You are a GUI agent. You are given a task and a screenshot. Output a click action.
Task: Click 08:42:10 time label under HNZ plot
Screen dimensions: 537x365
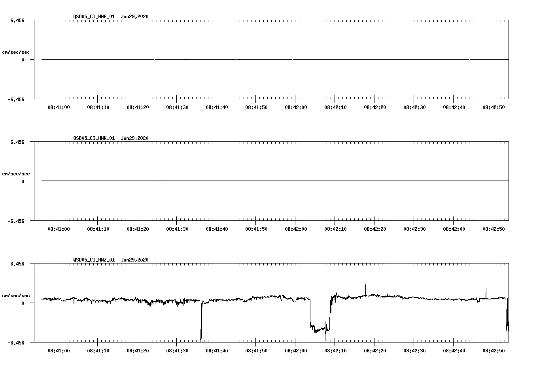[335, 351]
